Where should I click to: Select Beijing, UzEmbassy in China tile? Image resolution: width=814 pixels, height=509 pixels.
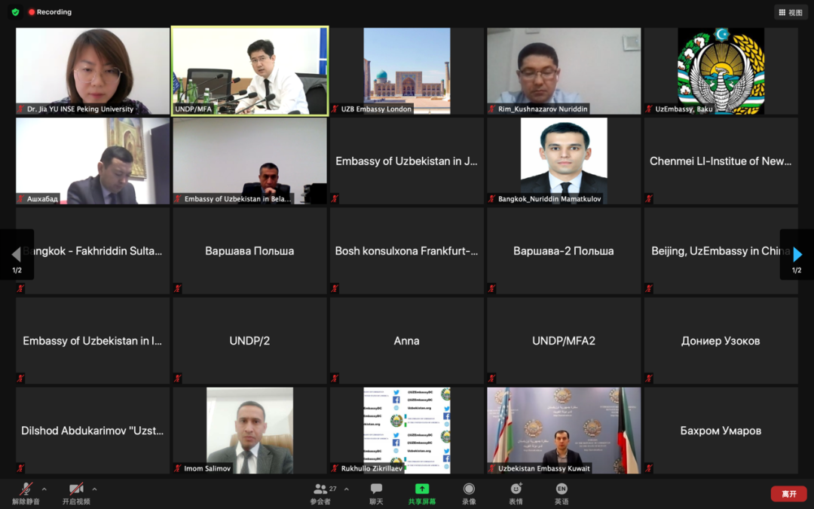(x=721, y=251)
